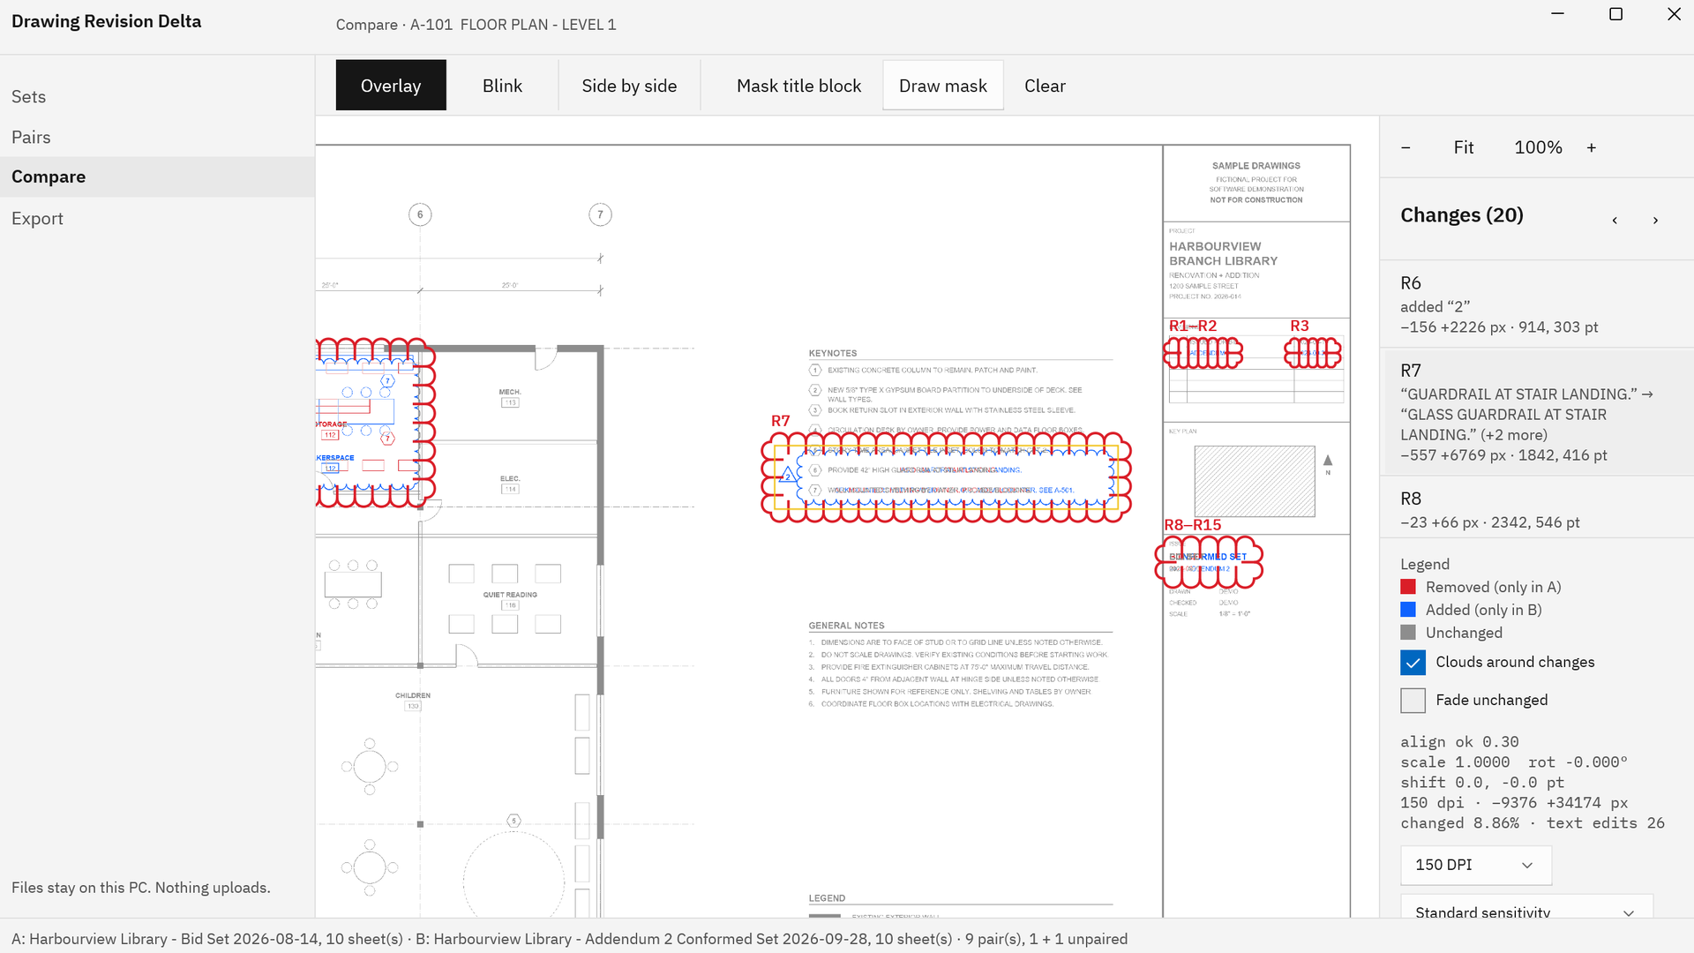The image size is (1694, 953).
Task: Maximize the Drawing Revision Delta window
Action: tap(1615, 14)
